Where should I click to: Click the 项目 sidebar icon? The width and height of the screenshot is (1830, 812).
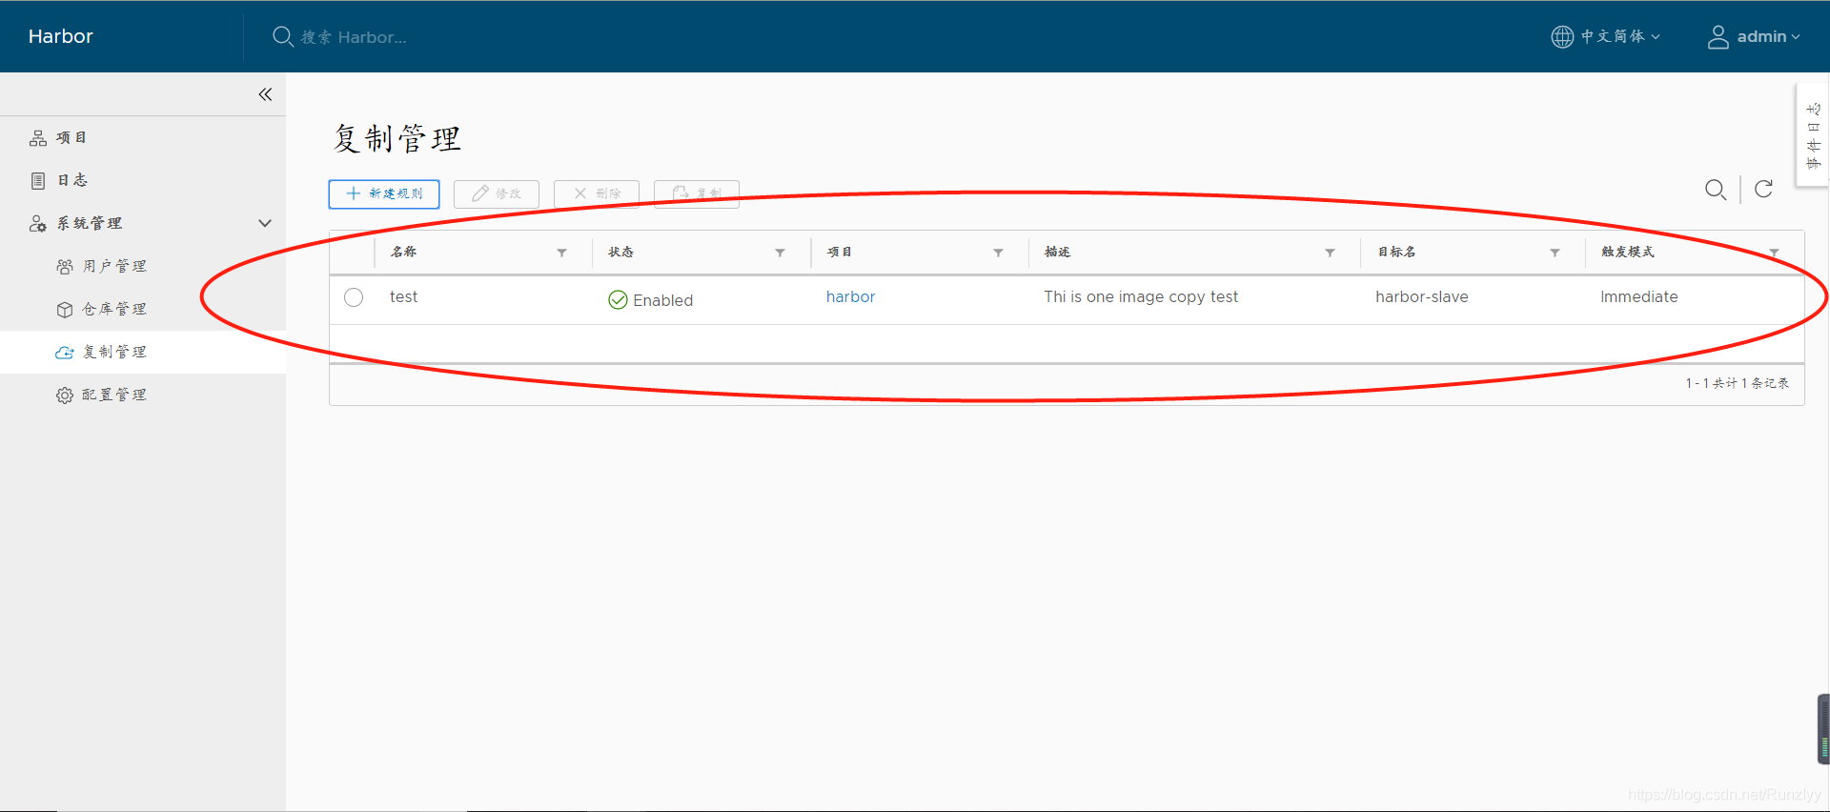pos(38,138)
